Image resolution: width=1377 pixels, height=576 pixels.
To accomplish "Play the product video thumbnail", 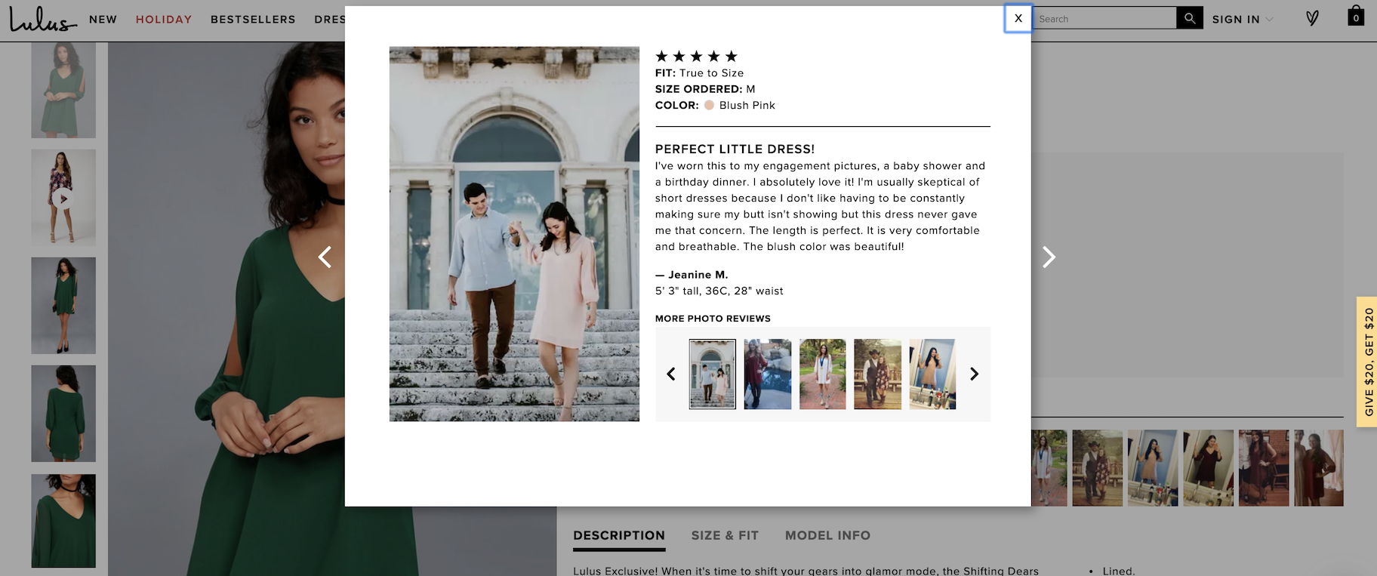I will coord(63,198).
